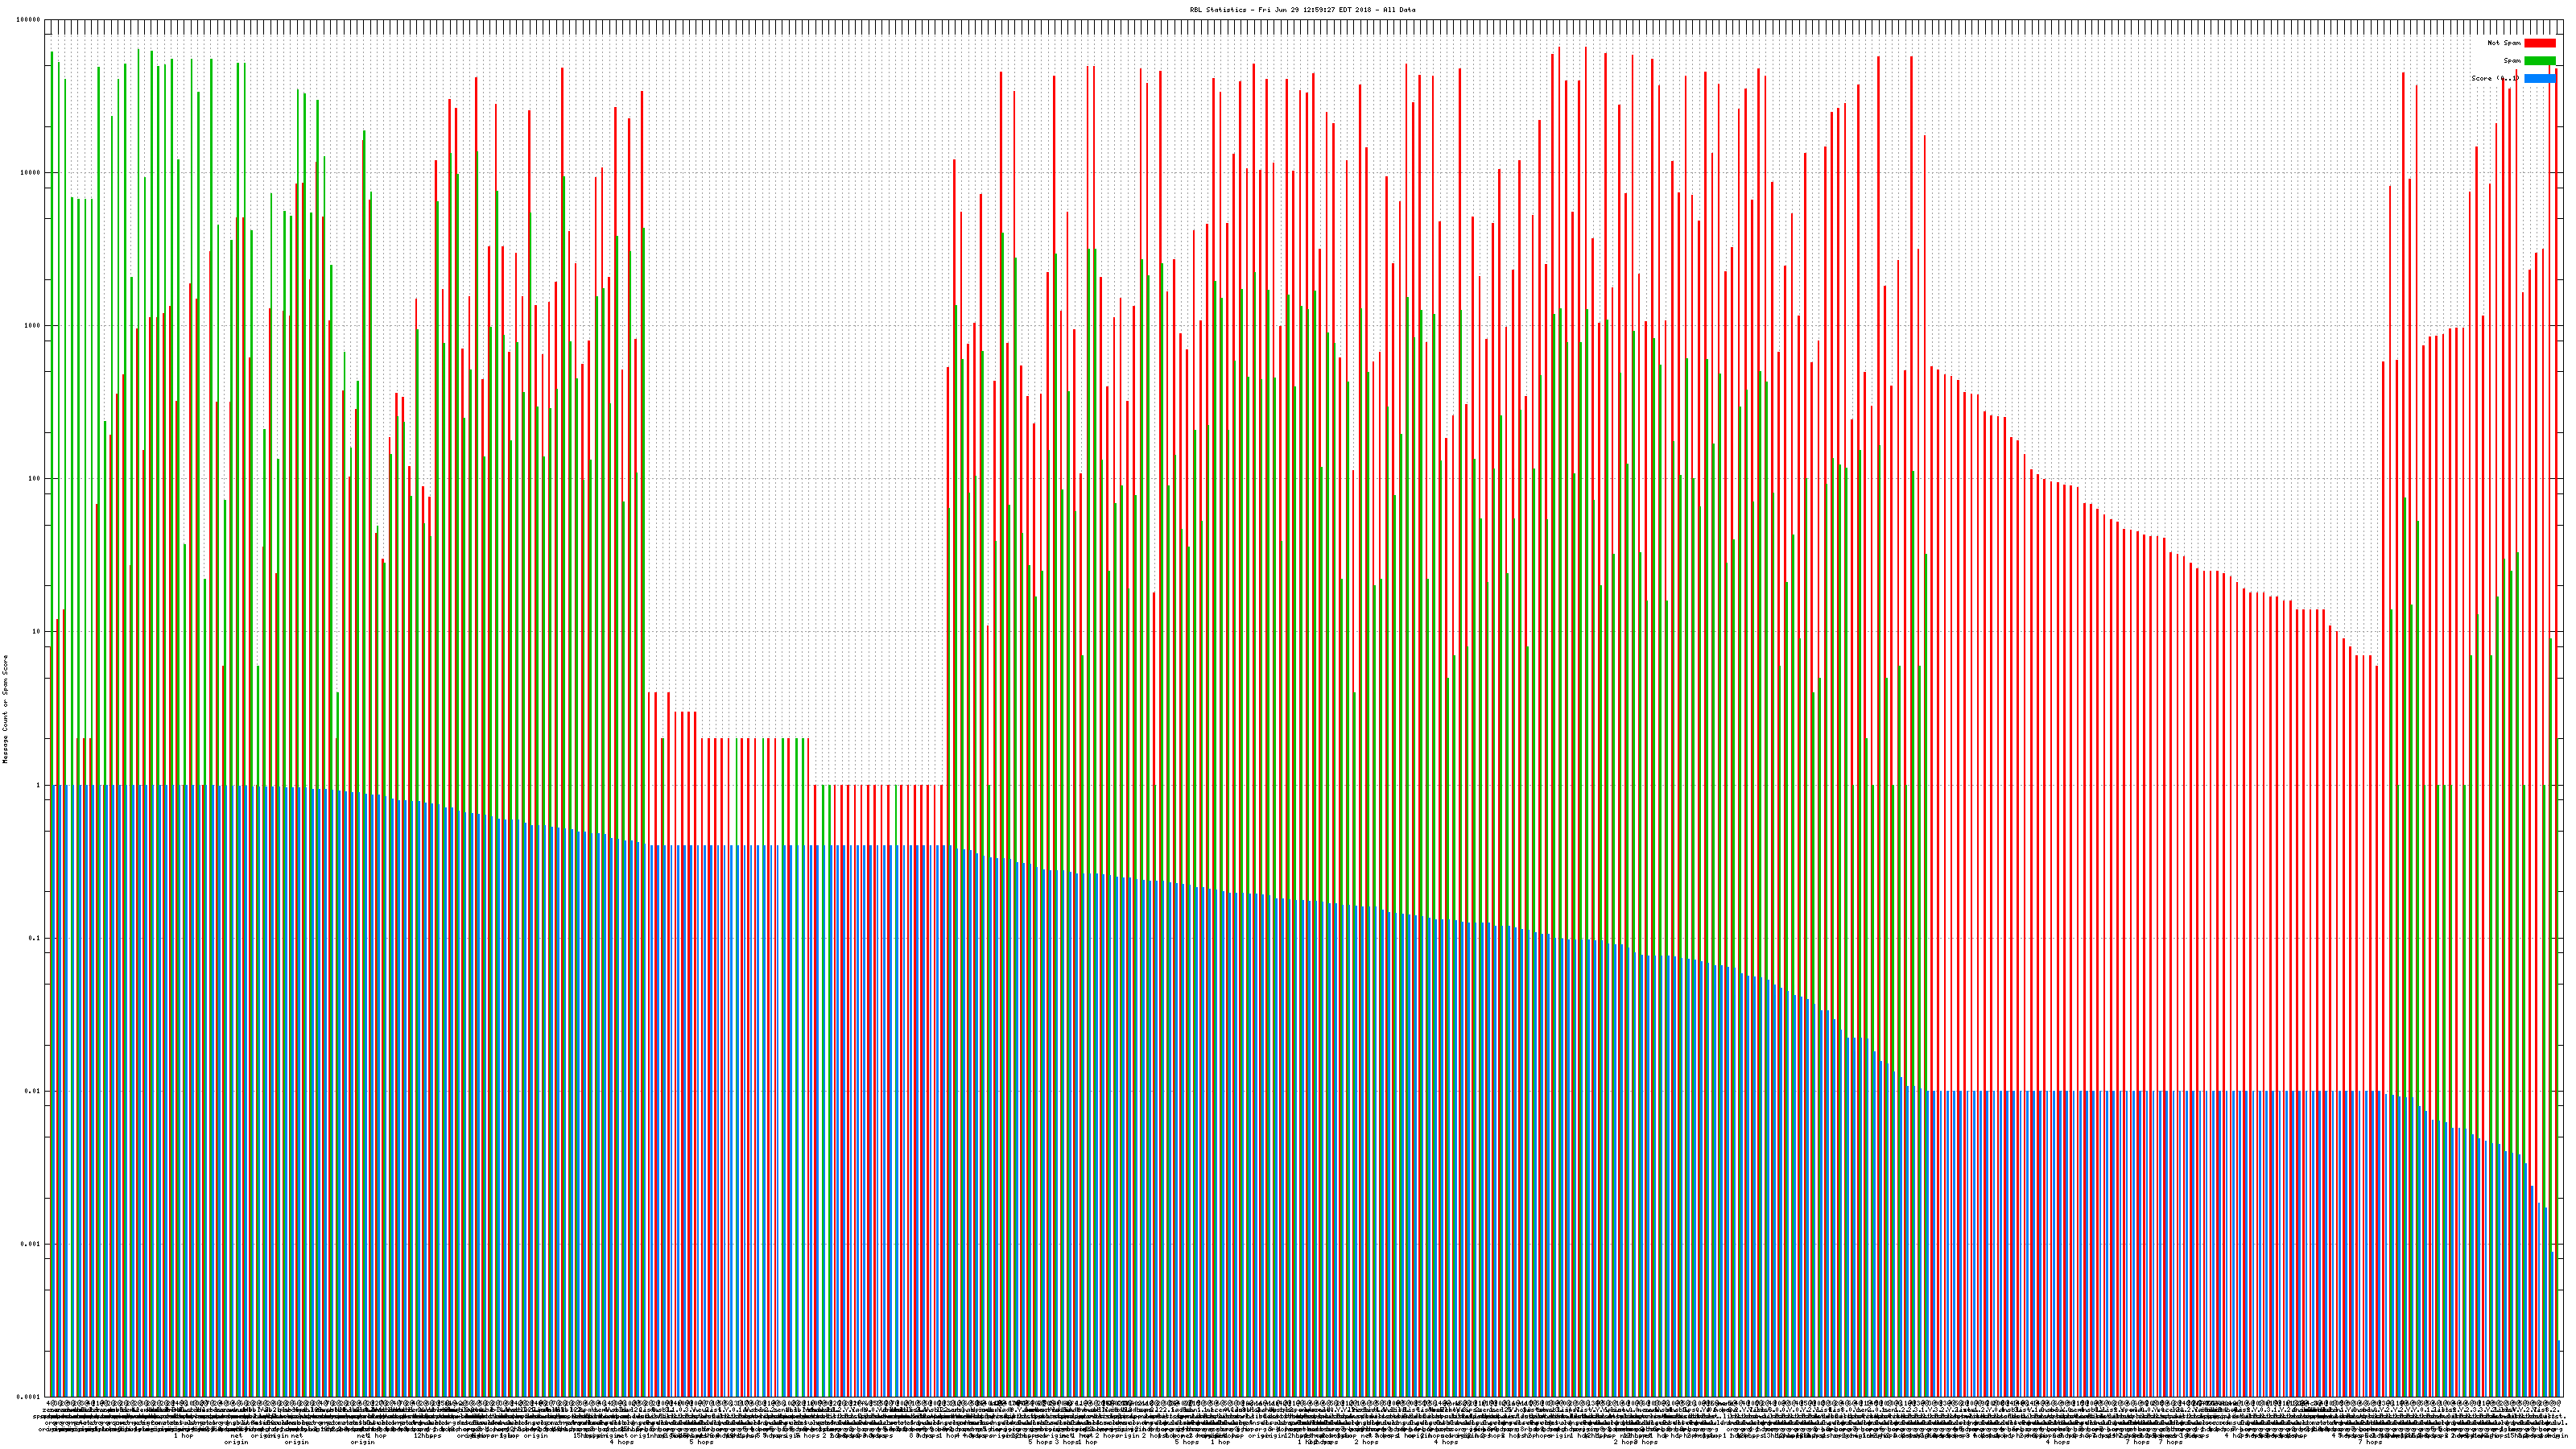Screen dimensions: 2576x1449
Task: Click the 0.01 y-axis tick label
Action: tap(34, 1091)
